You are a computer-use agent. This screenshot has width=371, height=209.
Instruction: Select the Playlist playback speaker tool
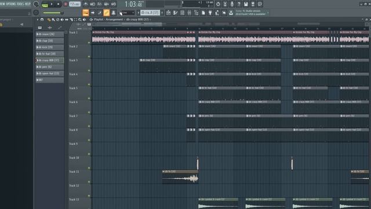pyautogui.click(x=85, y=20)
